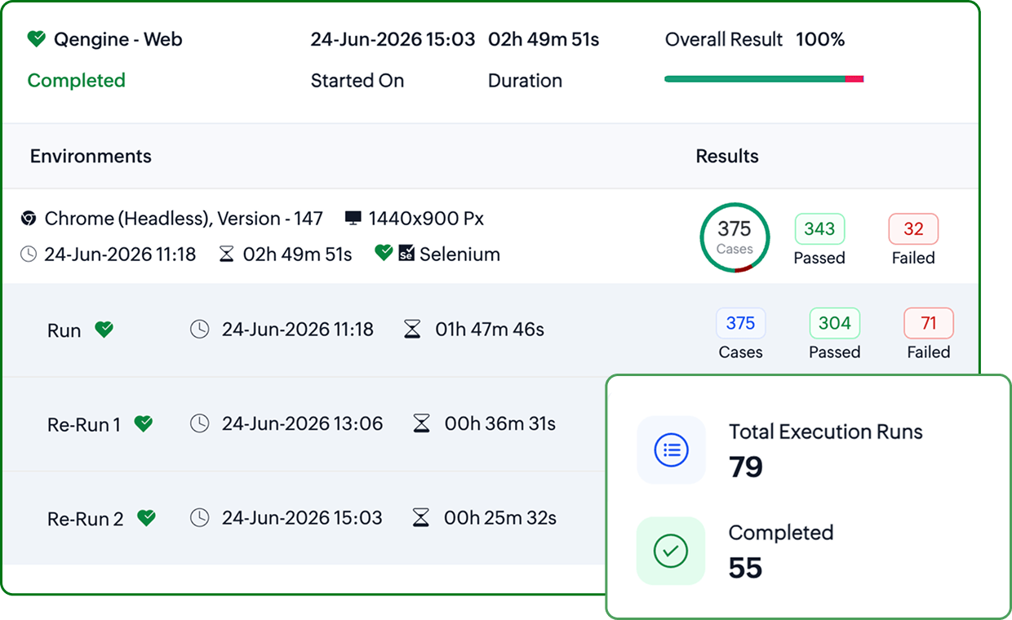Click the hourglass icon beside 00h 36m 31s
Viewport: 1012px width, 620px height.
pos(421,424)
